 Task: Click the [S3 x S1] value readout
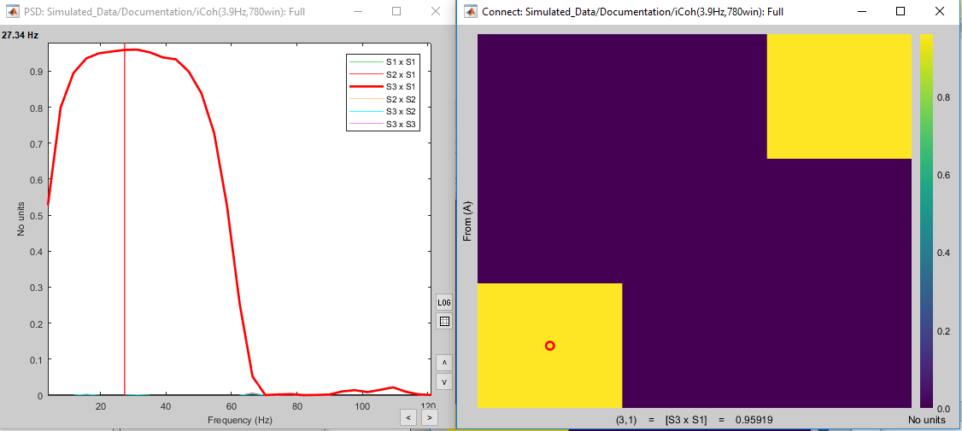point(686,420)
